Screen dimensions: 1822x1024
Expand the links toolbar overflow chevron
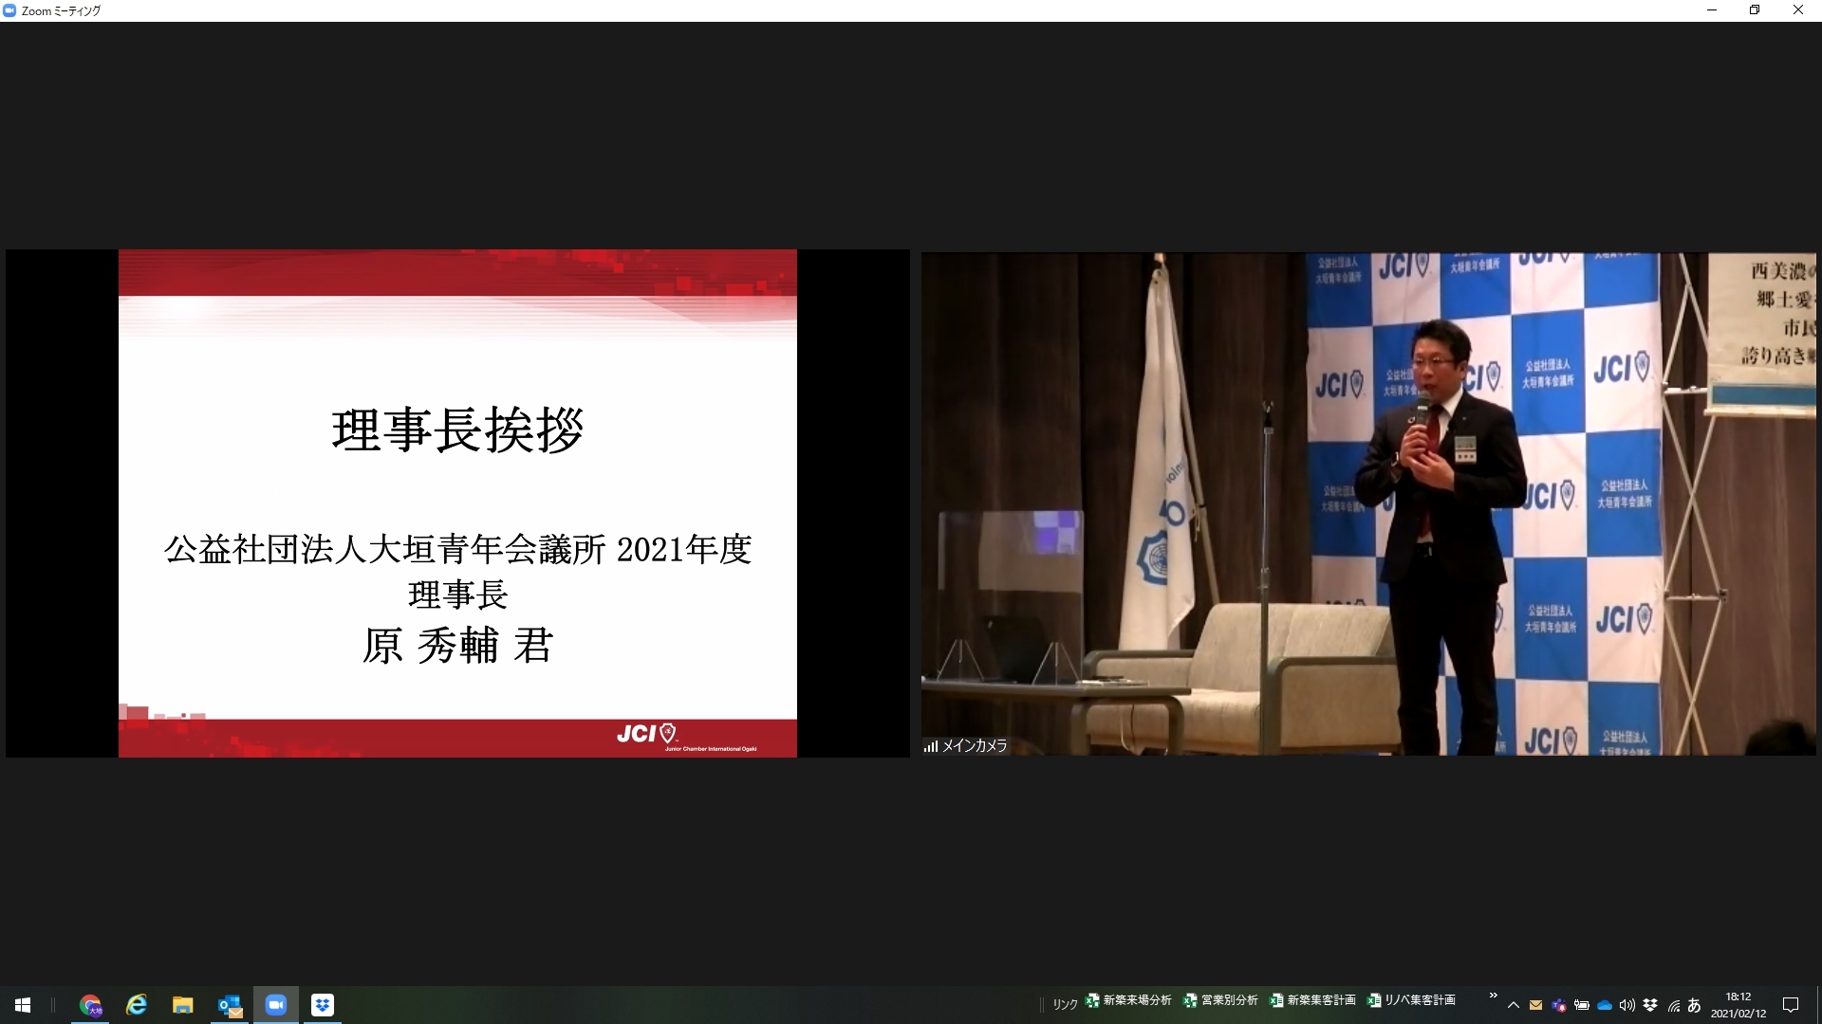click(x=1493, y=996)
